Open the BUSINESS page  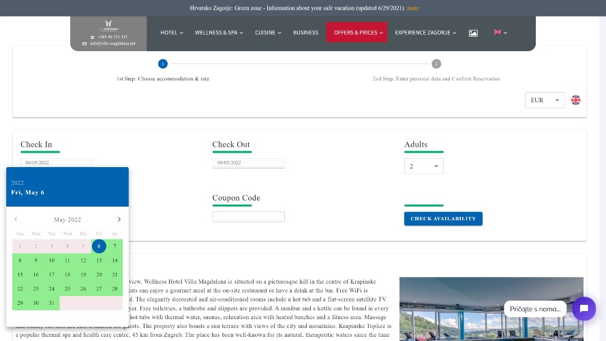305,33
